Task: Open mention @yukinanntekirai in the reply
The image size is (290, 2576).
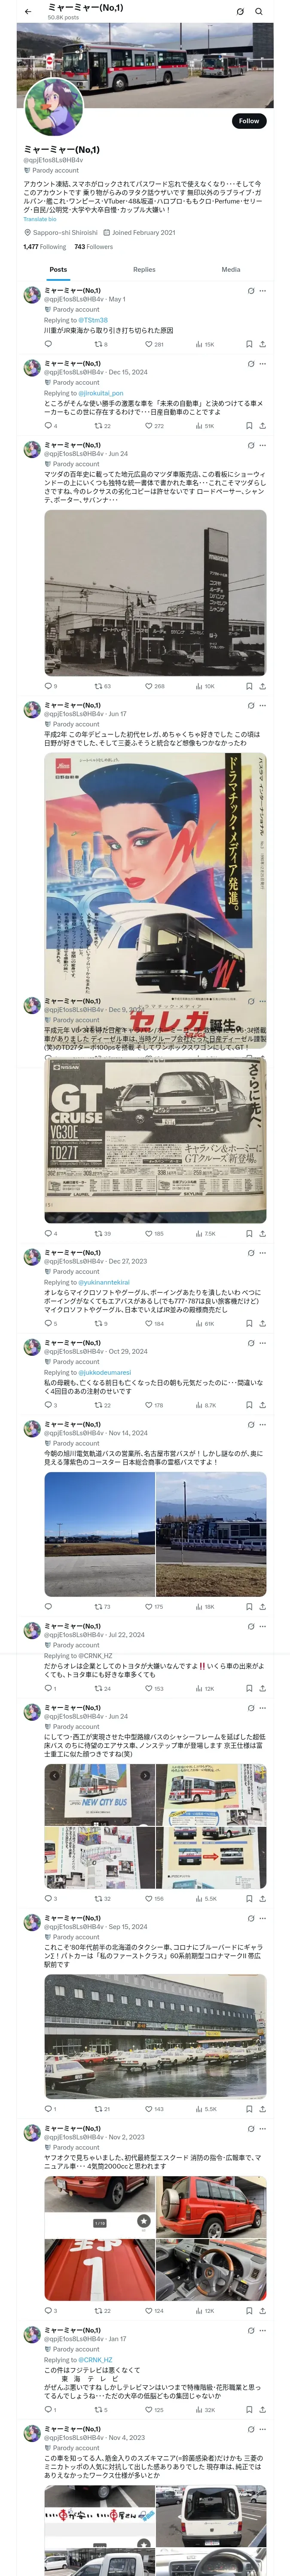Action: 104,1283
